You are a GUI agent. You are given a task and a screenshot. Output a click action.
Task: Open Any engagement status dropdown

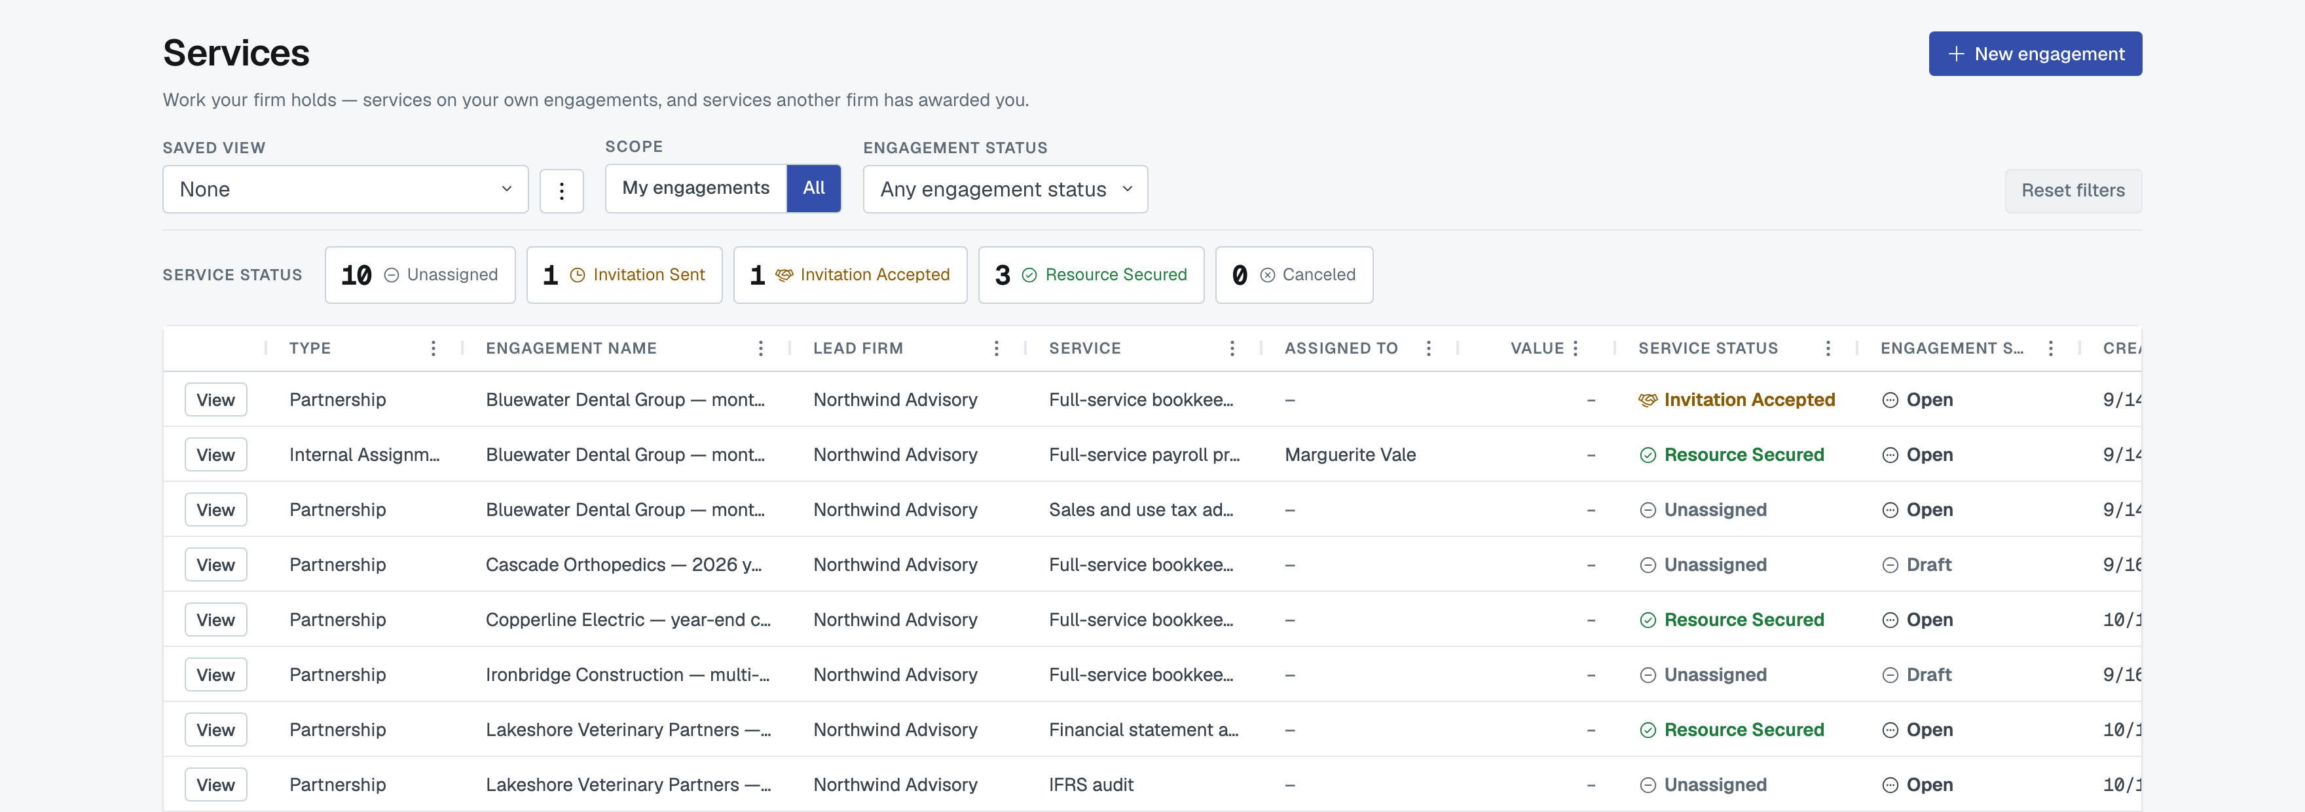[1005, 190]
